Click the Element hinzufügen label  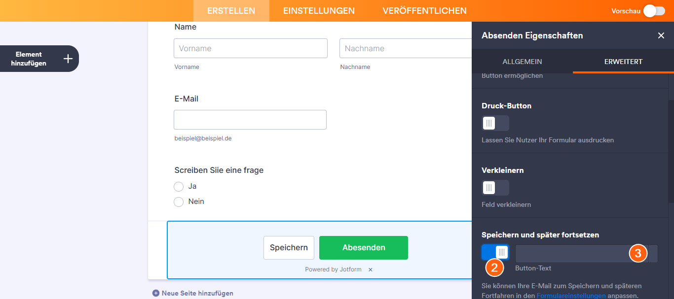click(29, 59)
